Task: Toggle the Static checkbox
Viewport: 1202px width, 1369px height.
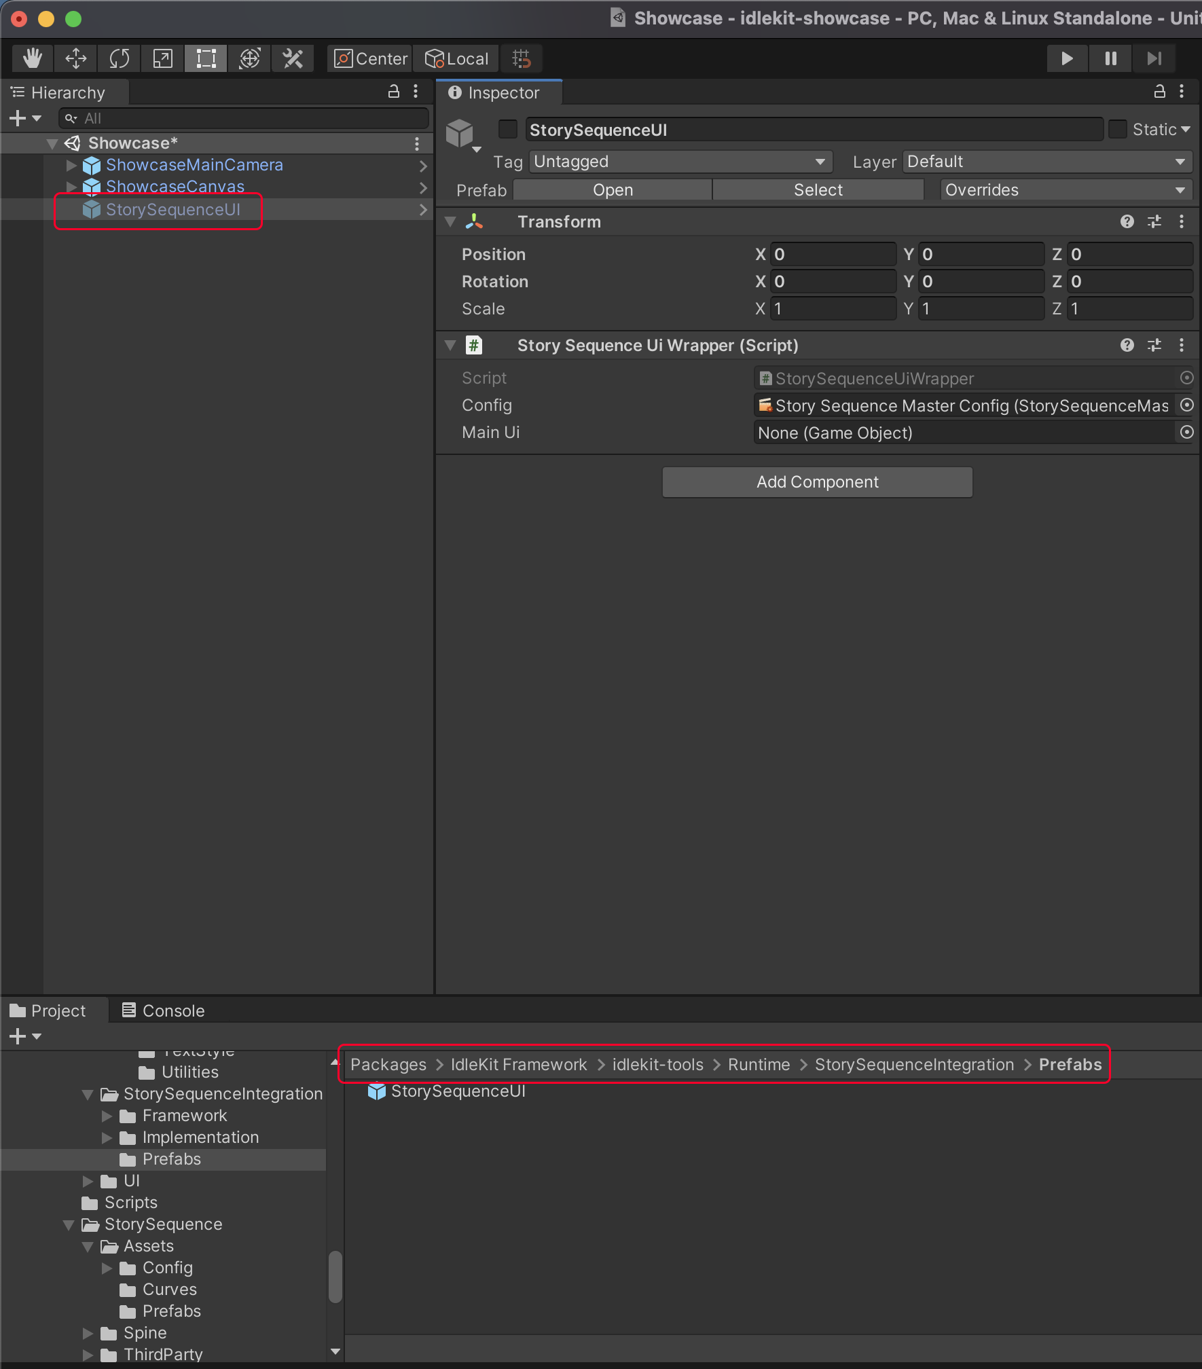Action: 1117,129
